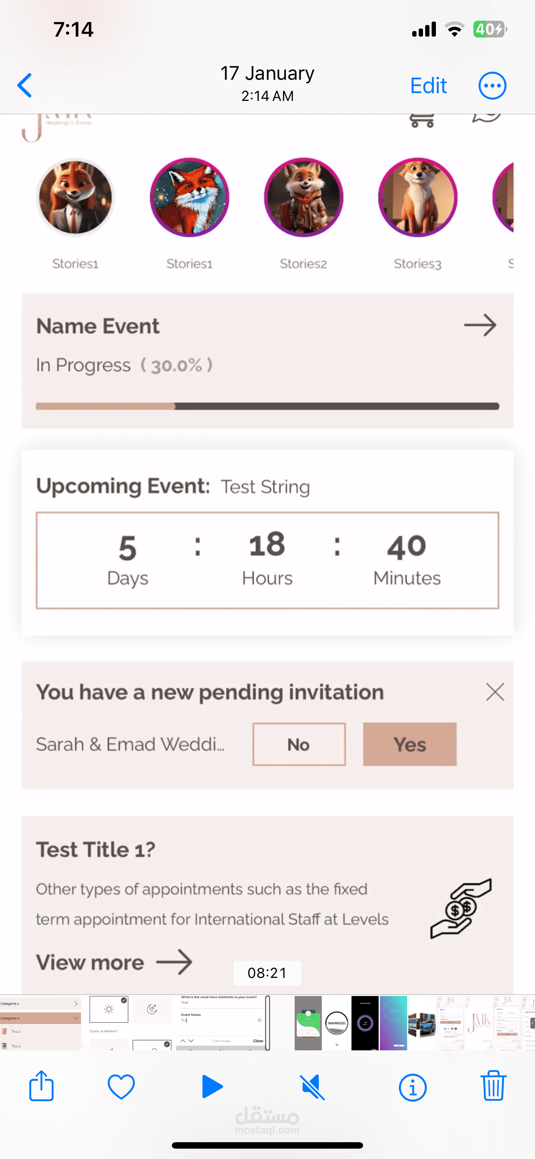Open the info details icon

click(412, 1087)
